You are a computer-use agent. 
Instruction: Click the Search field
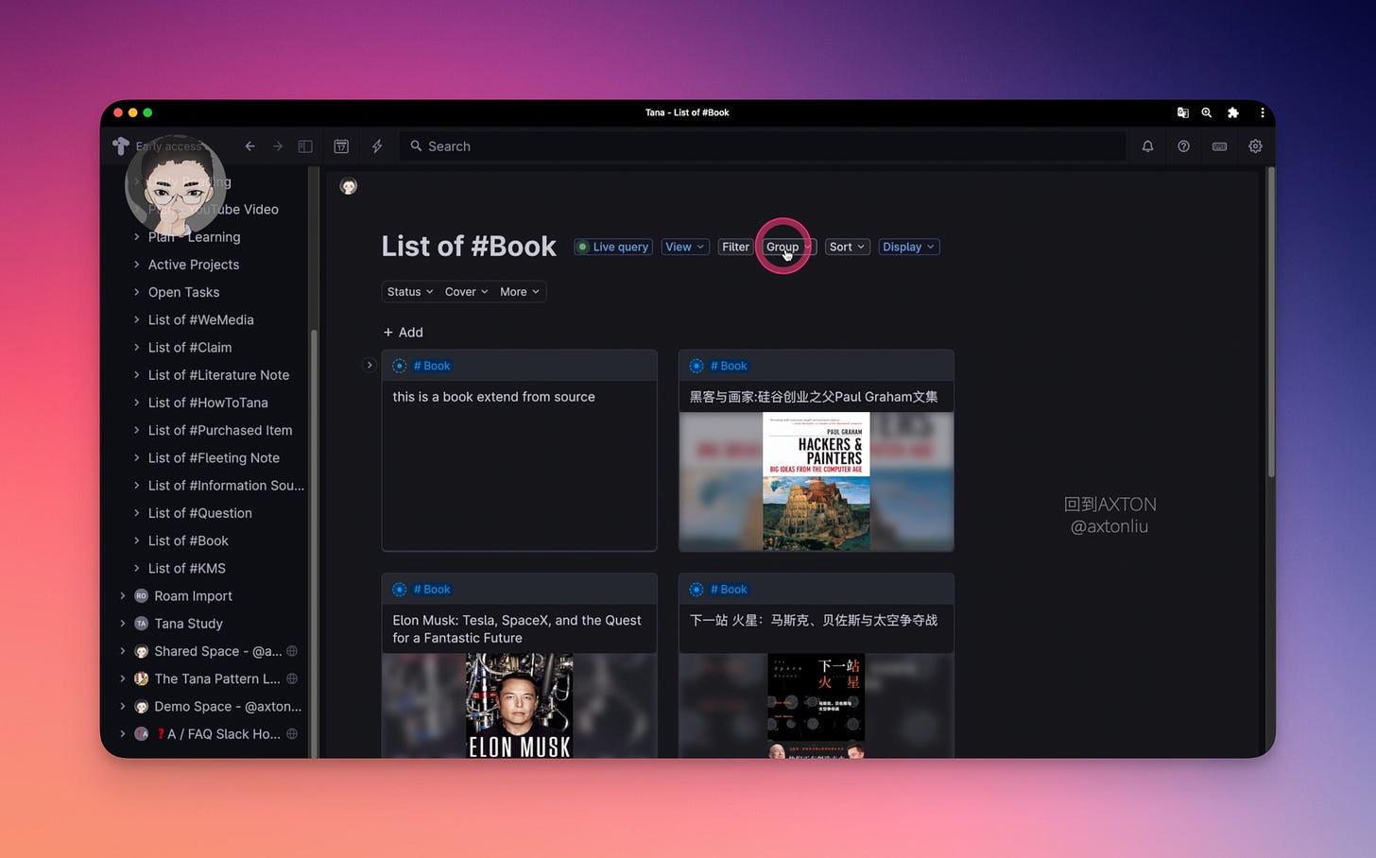(x=764, y=146)
